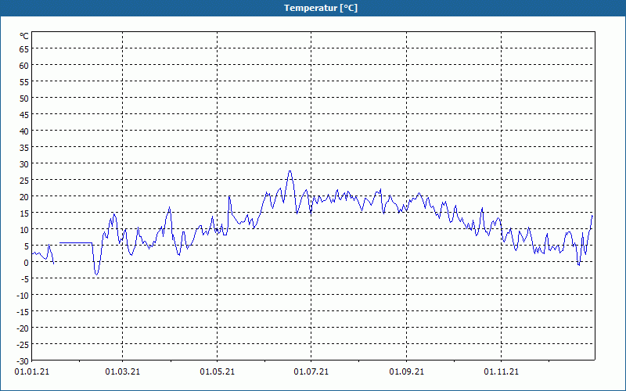Select the 01.01.21 date label
Viewport: 626px width, 391px height.
coord(28,372)
